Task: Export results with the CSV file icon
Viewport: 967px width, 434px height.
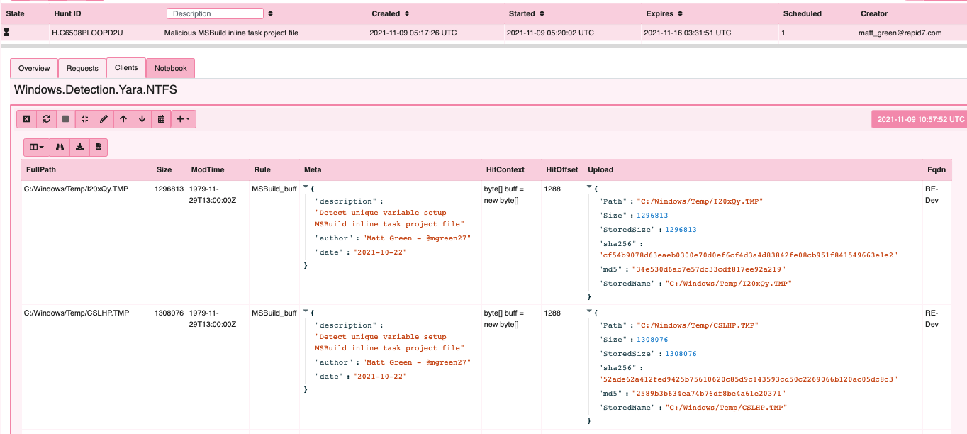Action: 99,147
